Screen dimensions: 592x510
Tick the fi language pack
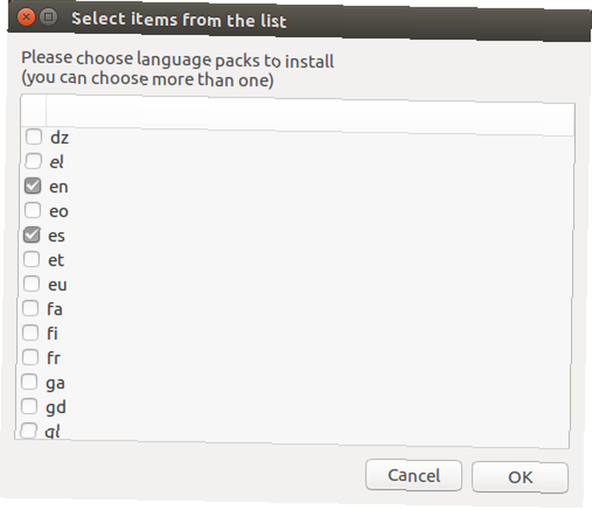(30, 333)
